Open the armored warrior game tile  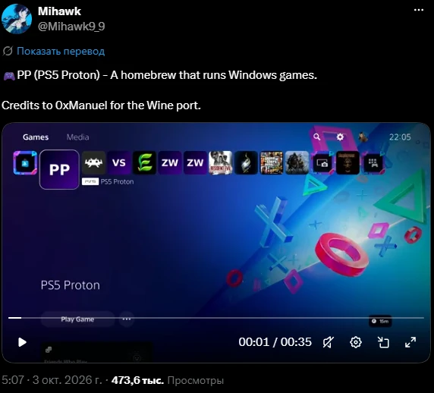[x=297, y=162]
